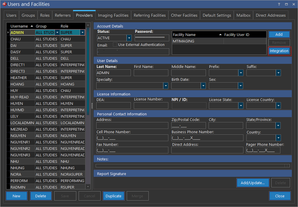
Task: Enable Use External Authentication checkbox
Action: [x=115, y=44]
